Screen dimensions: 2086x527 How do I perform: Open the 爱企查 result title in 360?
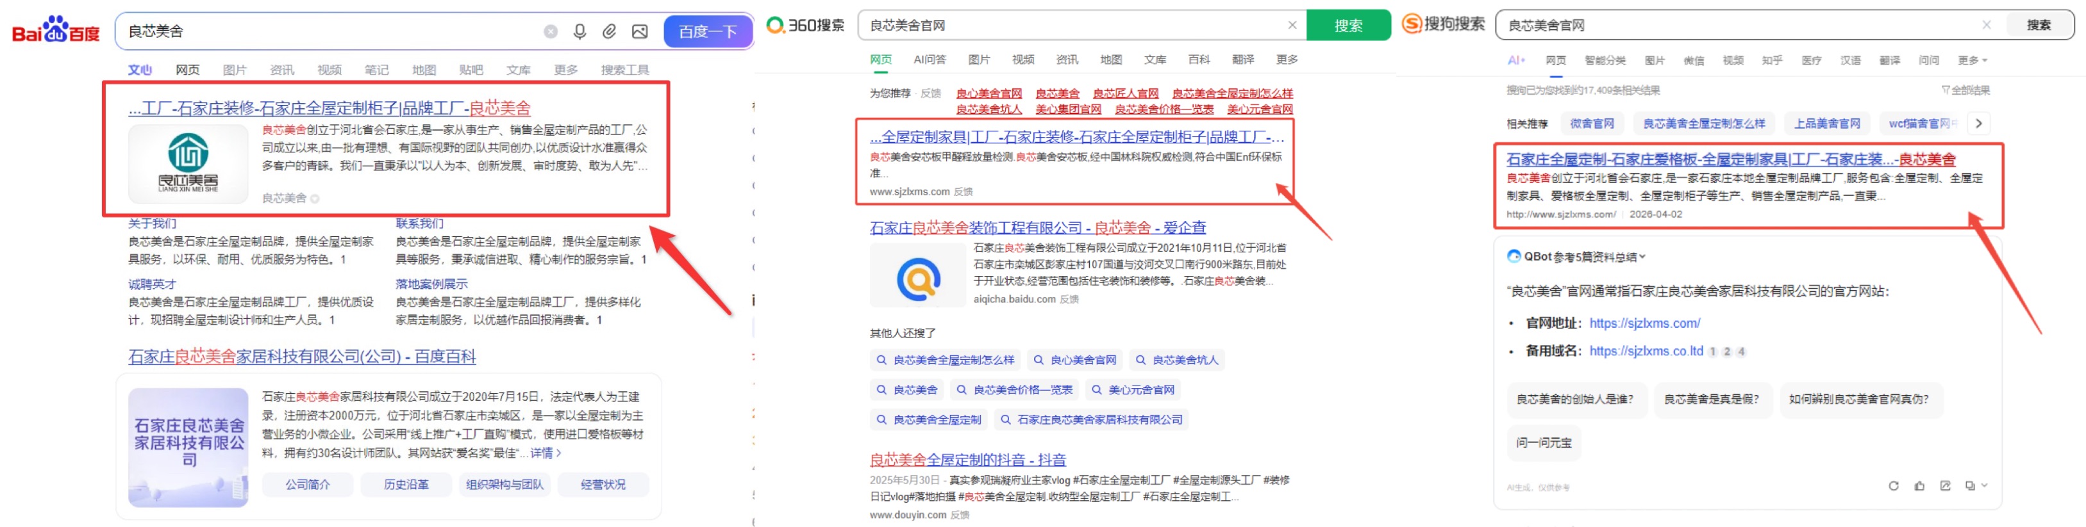click(x=1038, y=228)
